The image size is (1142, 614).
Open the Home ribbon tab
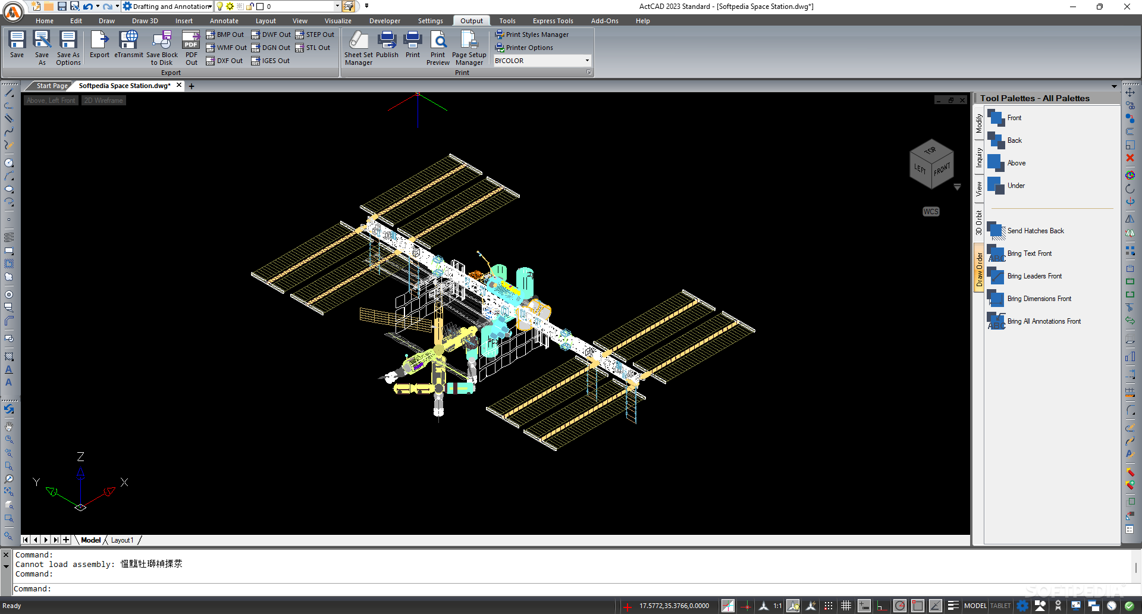click(44, 21)
